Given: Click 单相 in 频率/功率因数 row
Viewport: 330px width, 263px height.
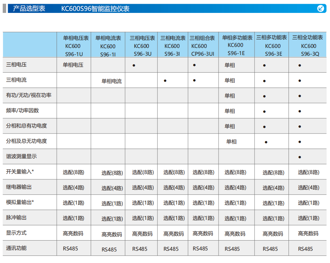Looking at the screenshot, I should click(230, 111).
